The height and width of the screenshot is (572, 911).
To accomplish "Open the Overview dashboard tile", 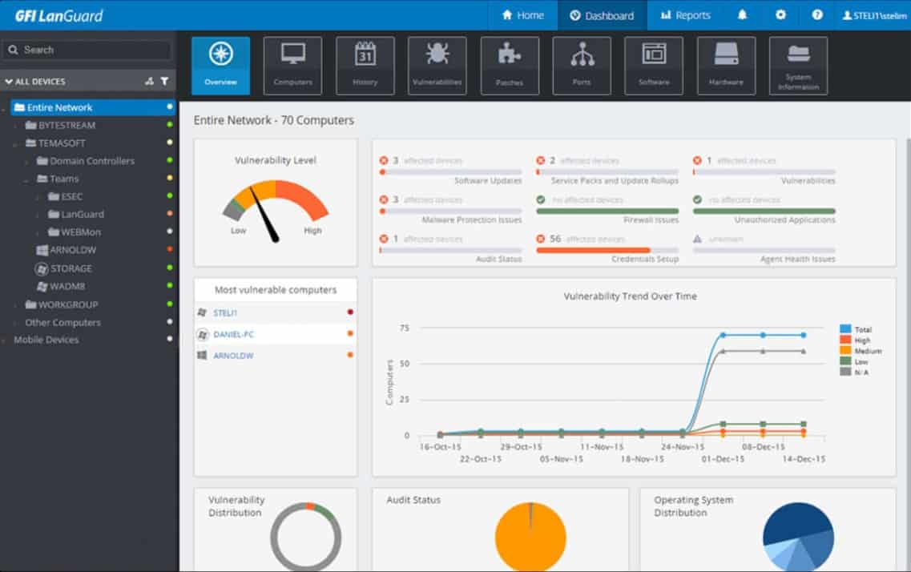I will [x=221, y=66].
